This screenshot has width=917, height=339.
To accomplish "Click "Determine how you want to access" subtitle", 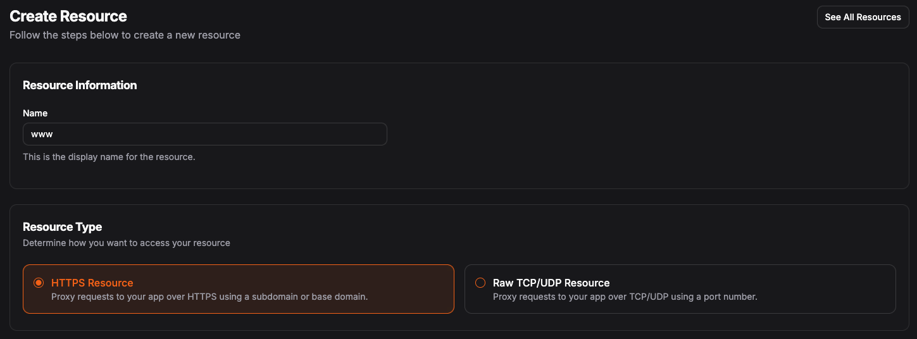I will tap(127, 243).
